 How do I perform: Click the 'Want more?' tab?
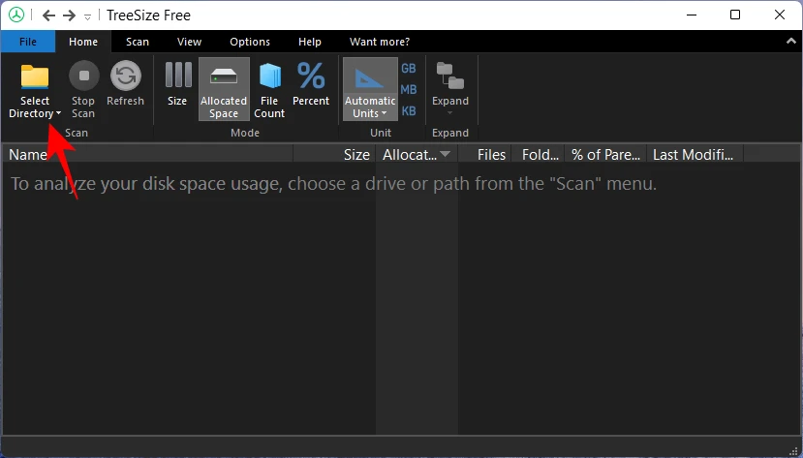[x=380, y=42]
